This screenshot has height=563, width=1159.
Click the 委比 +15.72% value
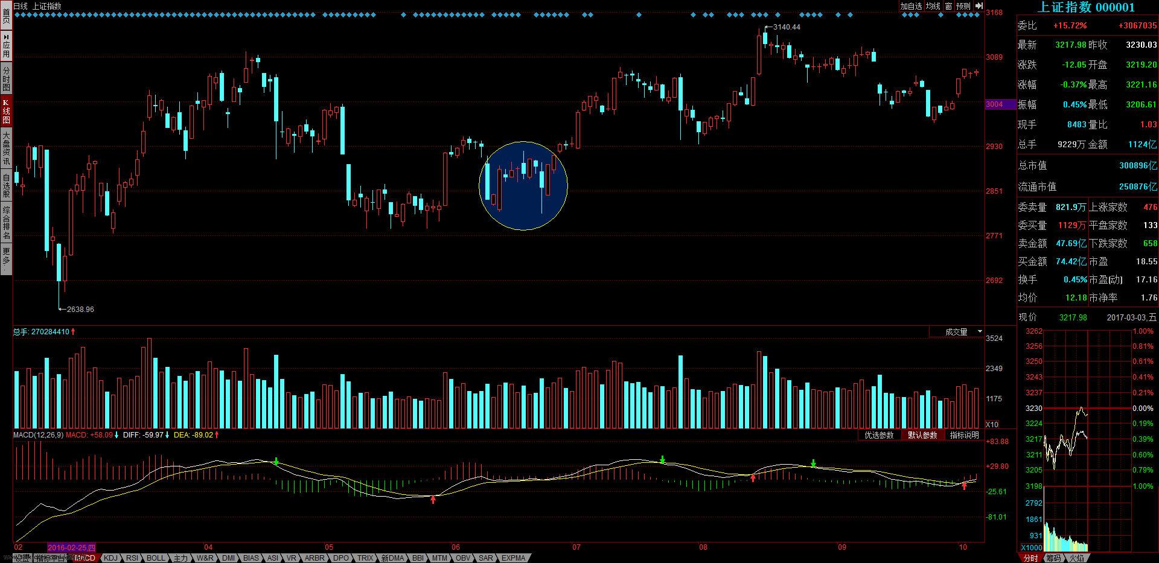[1070, 25]
